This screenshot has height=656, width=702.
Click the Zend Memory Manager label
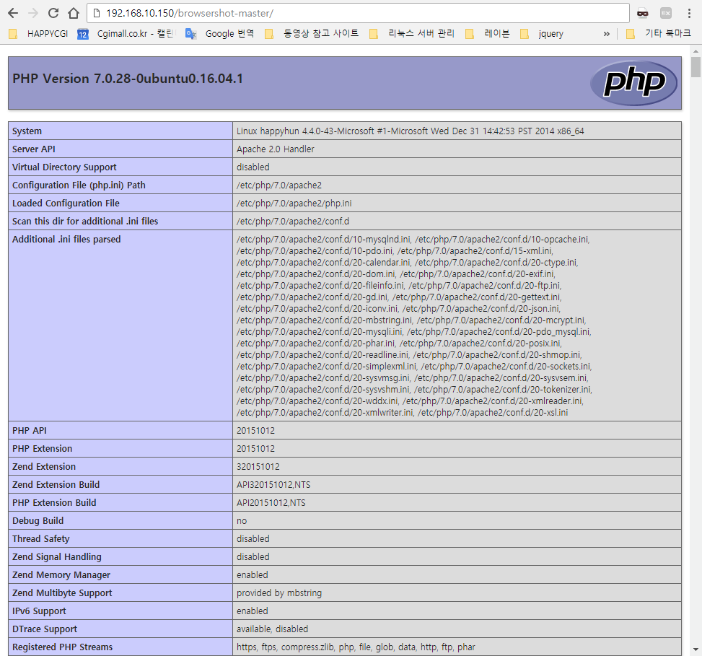pos(61,574)
